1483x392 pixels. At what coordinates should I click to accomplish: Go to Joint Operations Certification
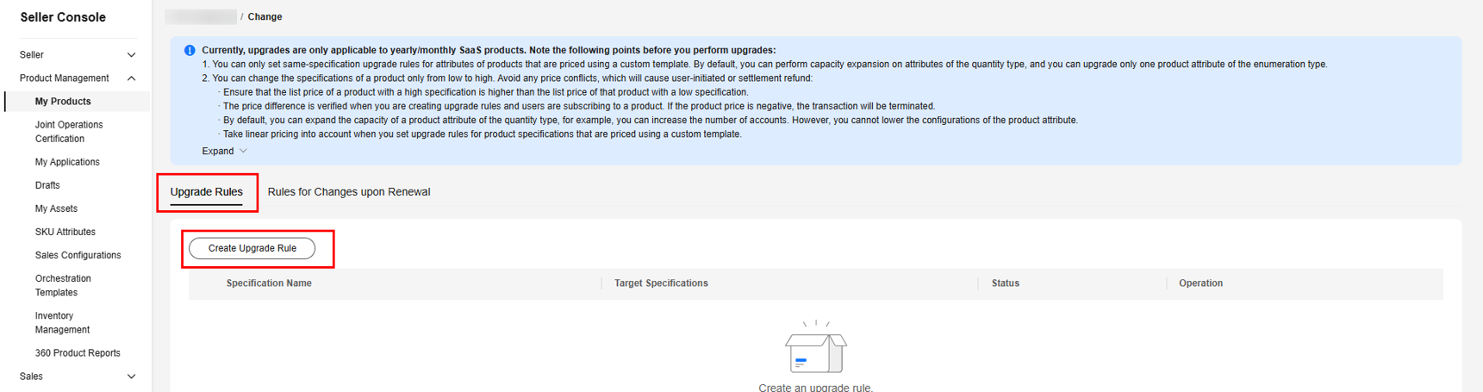pyautogui.click(x=69, y=132)
